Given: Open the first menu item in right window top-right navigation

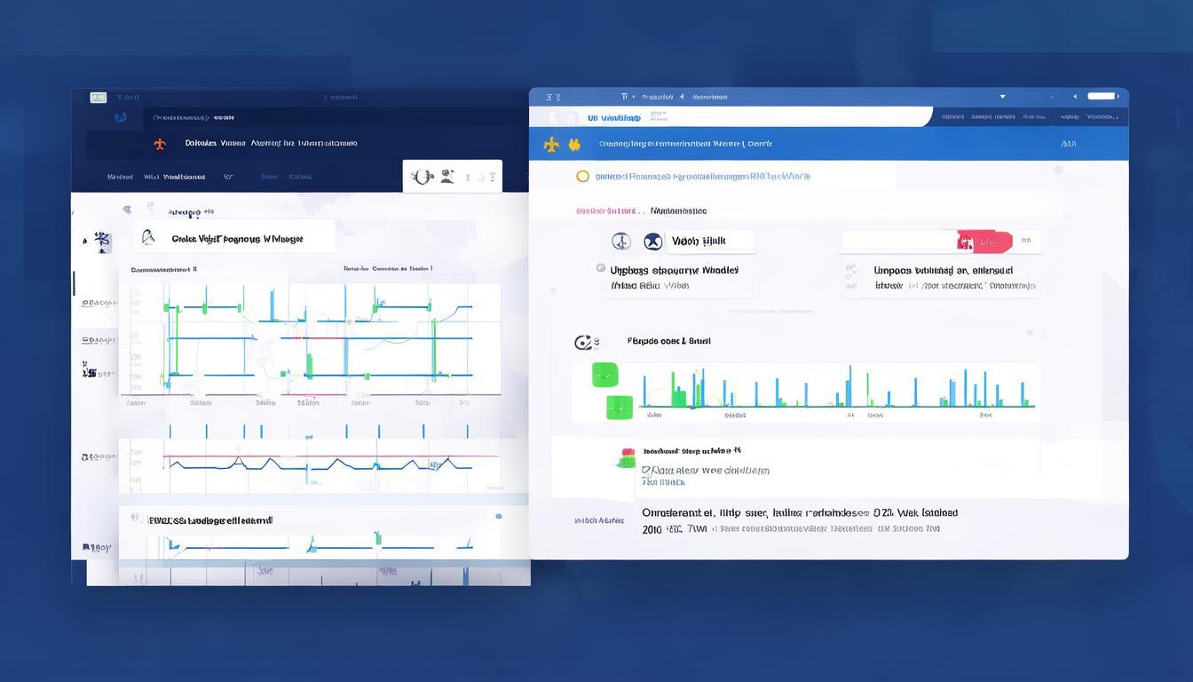Looking at the screenshot, I should [952, 117].
